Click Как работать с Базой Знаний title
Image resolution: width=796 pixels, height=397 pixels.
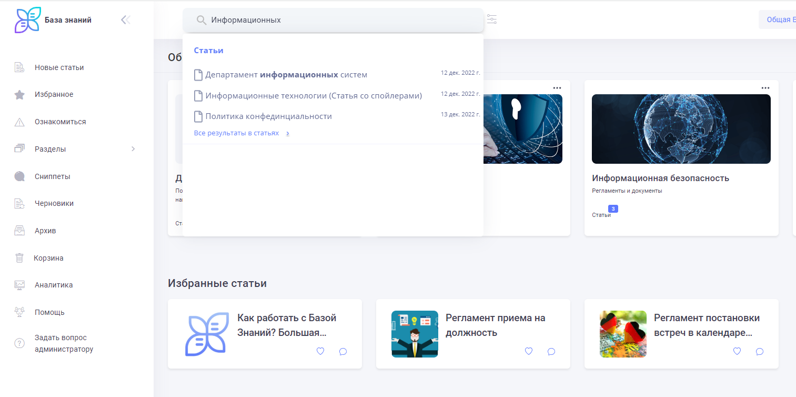[x=287, y=325]
